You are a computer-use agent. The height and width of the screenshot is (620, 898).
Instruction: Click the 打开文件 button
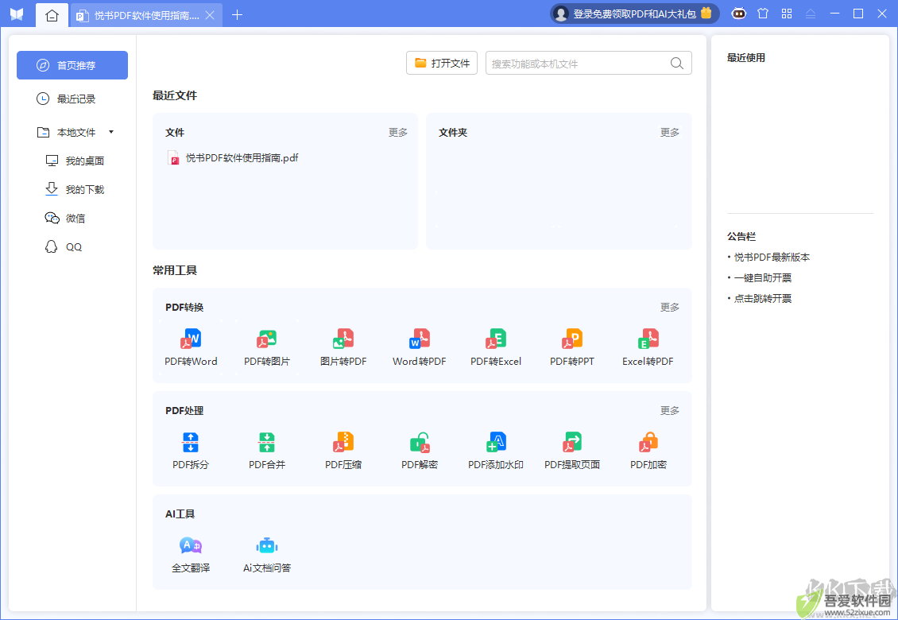442,63
